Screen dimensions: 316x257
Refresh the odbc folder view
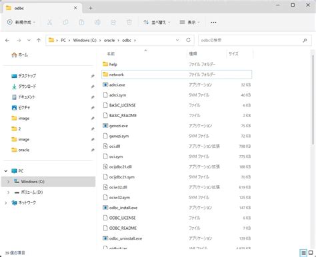coord(188,40)
